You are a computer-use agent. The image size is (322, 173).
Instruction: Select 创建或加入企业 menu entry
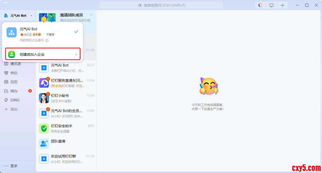43,54
